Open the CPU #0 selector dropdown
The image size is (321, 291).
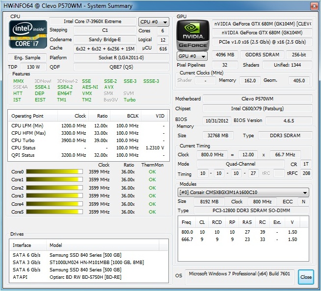[x=154, y=22]
